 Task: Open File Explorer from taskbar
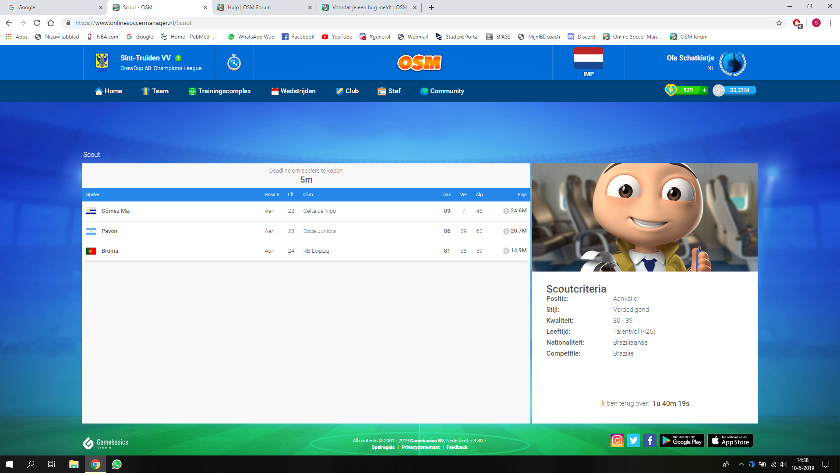(x=74, y=464)
